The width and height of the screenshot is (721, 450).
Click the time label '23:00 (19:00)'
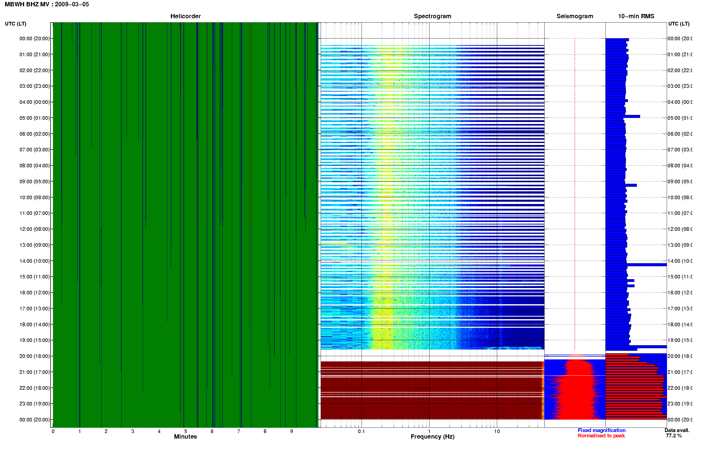coord(34,404)
